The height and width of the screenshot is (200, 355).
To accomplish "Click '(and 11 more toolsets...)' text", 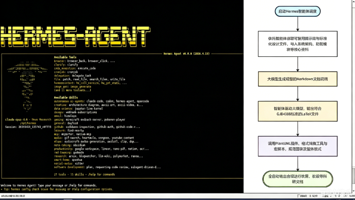I will tap(73, 90).
